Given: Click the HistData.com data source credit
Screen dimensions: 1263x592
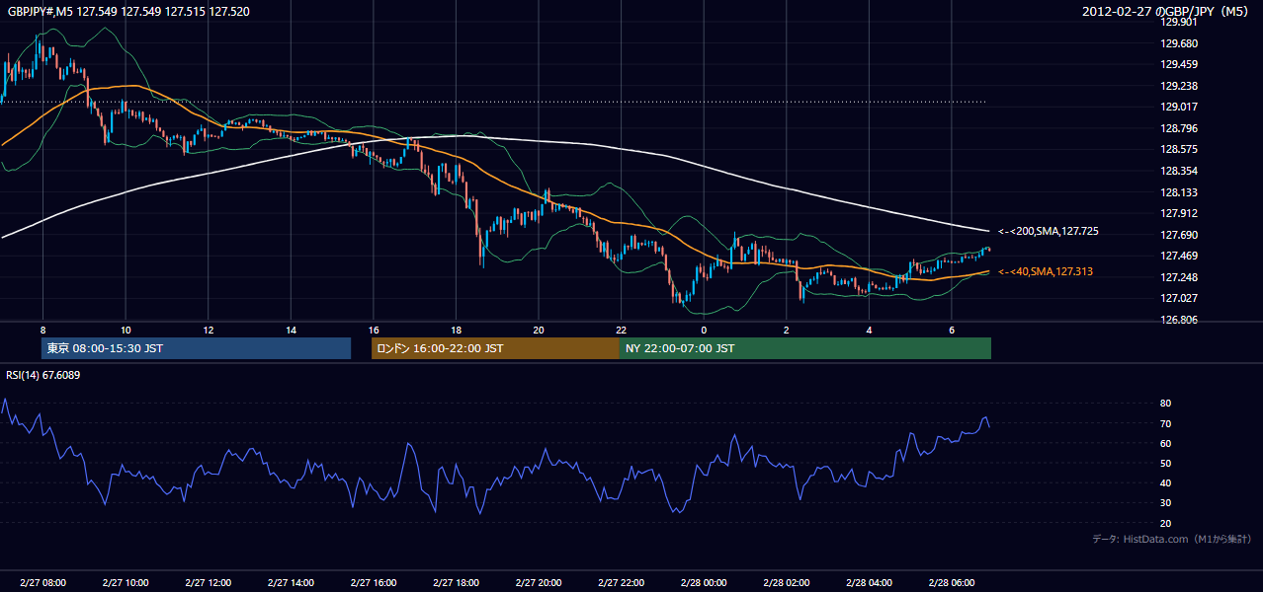Looking at the screenshot, I should (x=1172, y=539).
